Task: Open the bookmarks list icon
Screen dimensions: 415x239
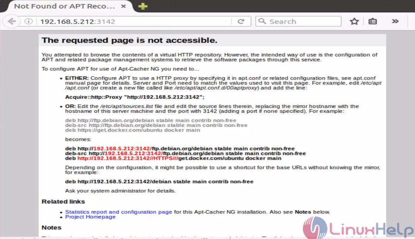Action: (373, 21)
